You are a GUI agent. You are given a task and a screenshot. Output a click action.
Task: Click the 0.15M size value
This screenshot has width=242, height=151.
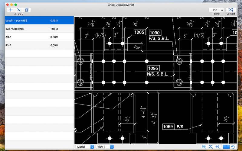coord(54,21)
